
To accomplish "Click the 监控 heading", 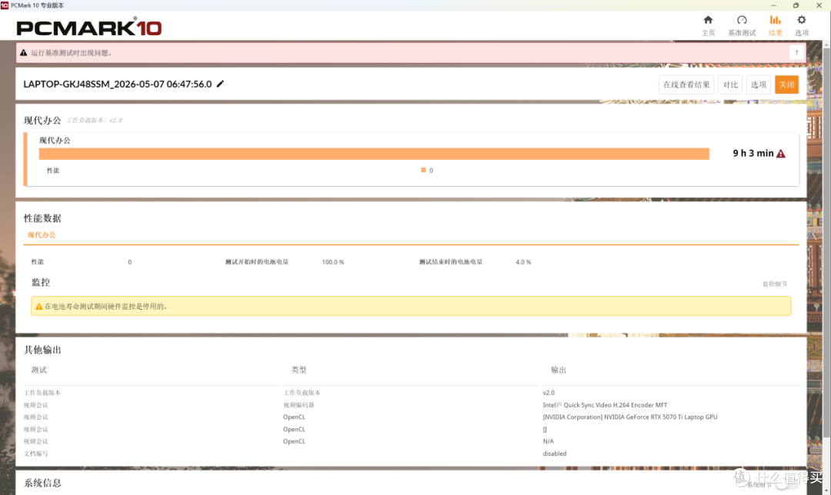I will pos(40,282).
